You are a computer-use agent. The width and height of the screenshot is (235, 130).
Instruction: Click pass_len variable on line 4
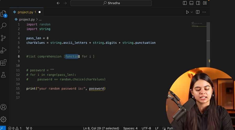34,38
